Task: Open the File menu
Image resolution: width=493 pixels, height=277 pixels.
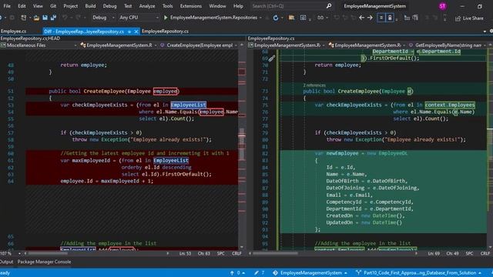Action: (7, 6)
